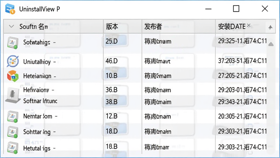The height and width of the screenshot is (158, 280).
Task: Select the Hetutal igs row icon
Action: (x=13, y=148)
